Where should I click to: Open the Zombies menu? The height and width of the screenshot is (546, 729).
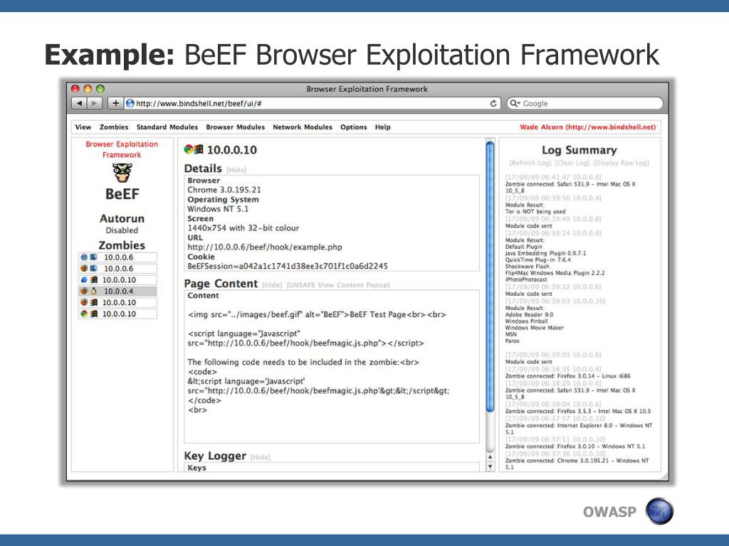tap(114, 127)
